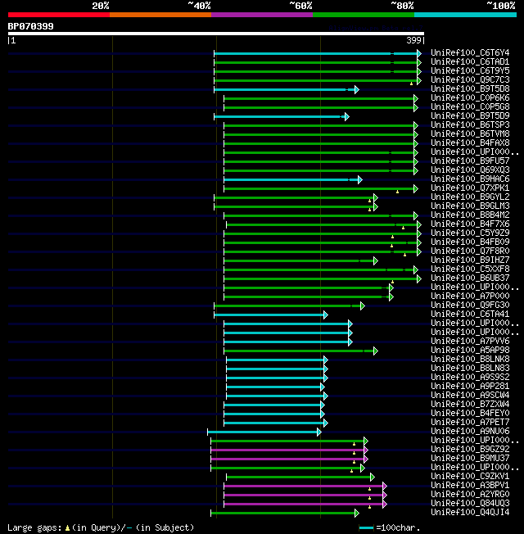
Task: Open hit UniRef100_C0P6K6 label
Action: click(x=470, y=97)
